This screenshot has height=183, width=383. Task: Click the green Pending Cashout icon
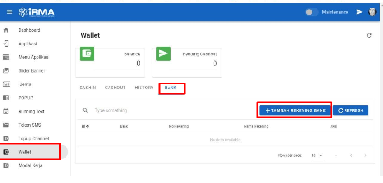pos(163,54)
